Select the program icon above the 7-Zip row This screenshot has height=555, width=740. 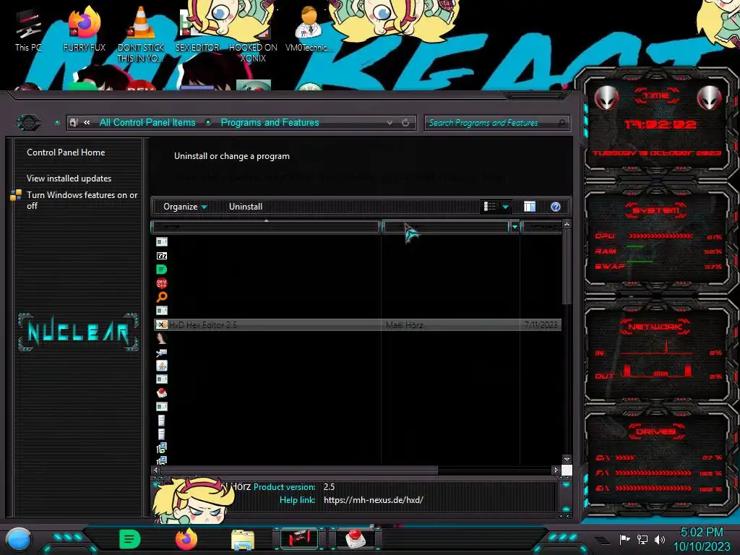tap(161, 241)
